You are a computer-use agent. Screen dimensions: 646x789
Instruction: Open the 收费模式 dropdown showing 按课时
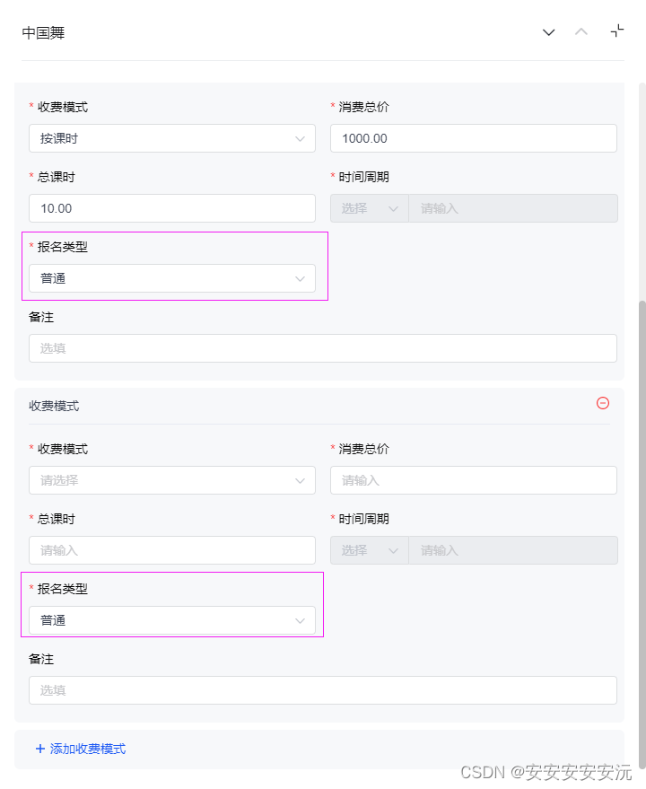(171, 138)
